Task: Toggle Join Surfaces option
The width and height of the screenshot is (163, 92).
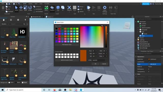Action: click(38, 11)
